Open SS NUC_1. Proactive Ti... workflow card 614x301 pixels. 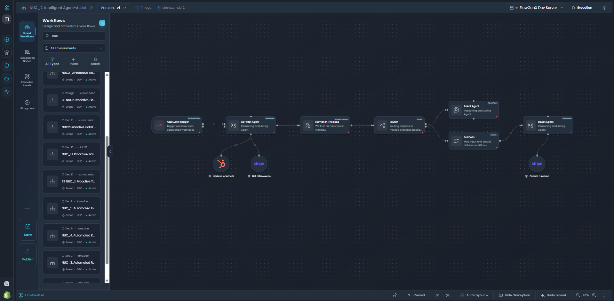(x=71, y=181)
